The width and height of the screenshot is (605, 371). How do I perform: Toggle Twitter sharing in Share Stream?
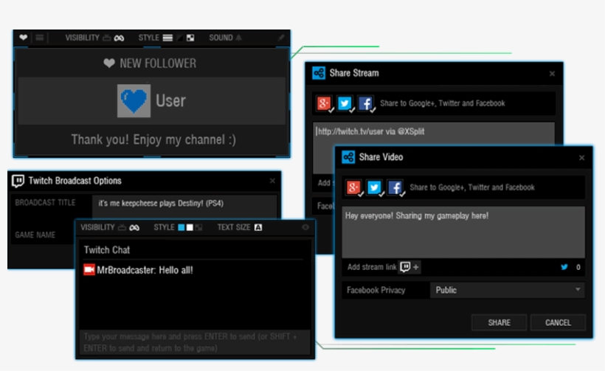point(345,103)
